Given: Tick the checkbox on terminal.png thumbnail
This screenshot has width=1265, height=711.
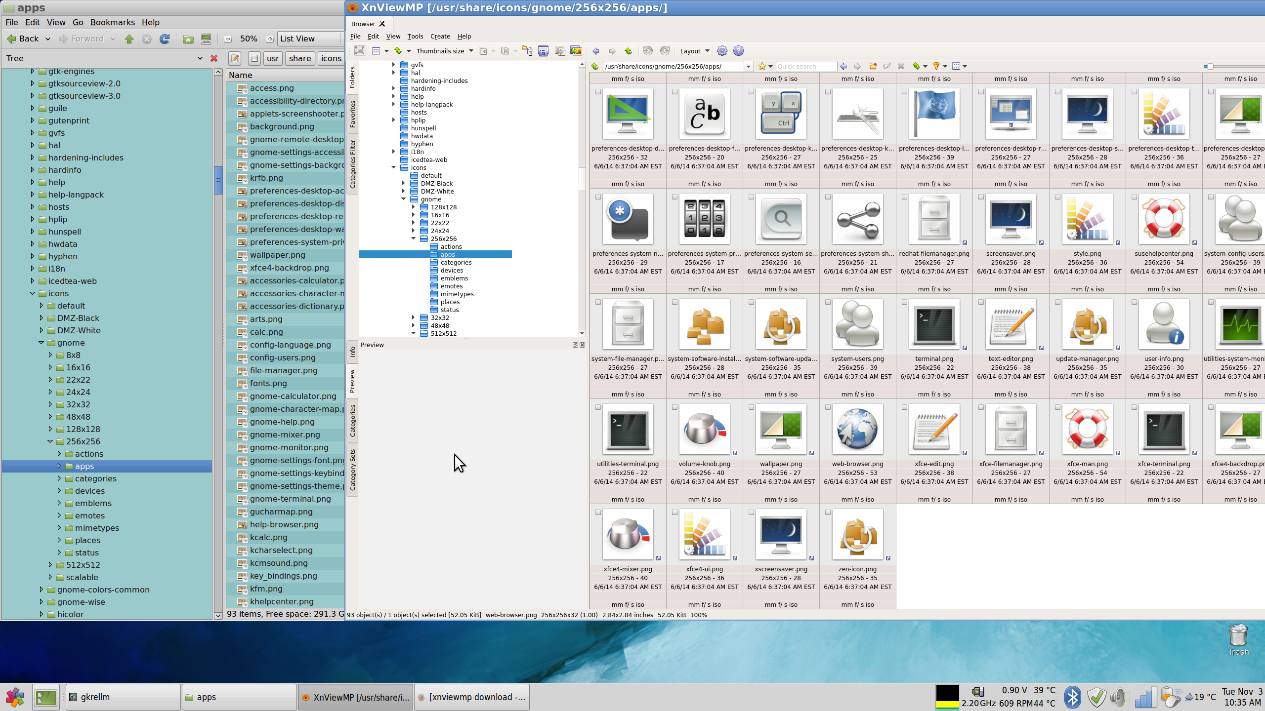Looking at the screenshot, I should click(904, 302).
